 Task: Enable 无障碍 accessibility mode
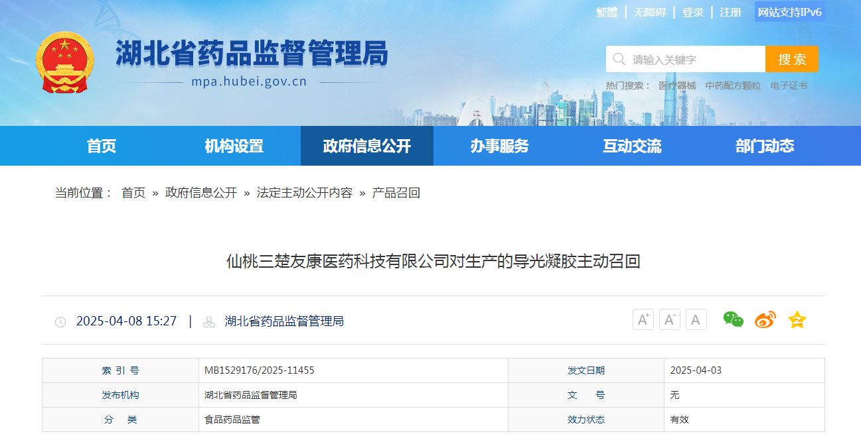click(649, 13)
